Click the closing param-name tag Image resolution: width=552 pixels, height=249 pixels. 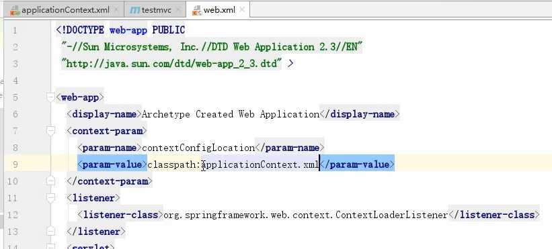pos(290,148)
